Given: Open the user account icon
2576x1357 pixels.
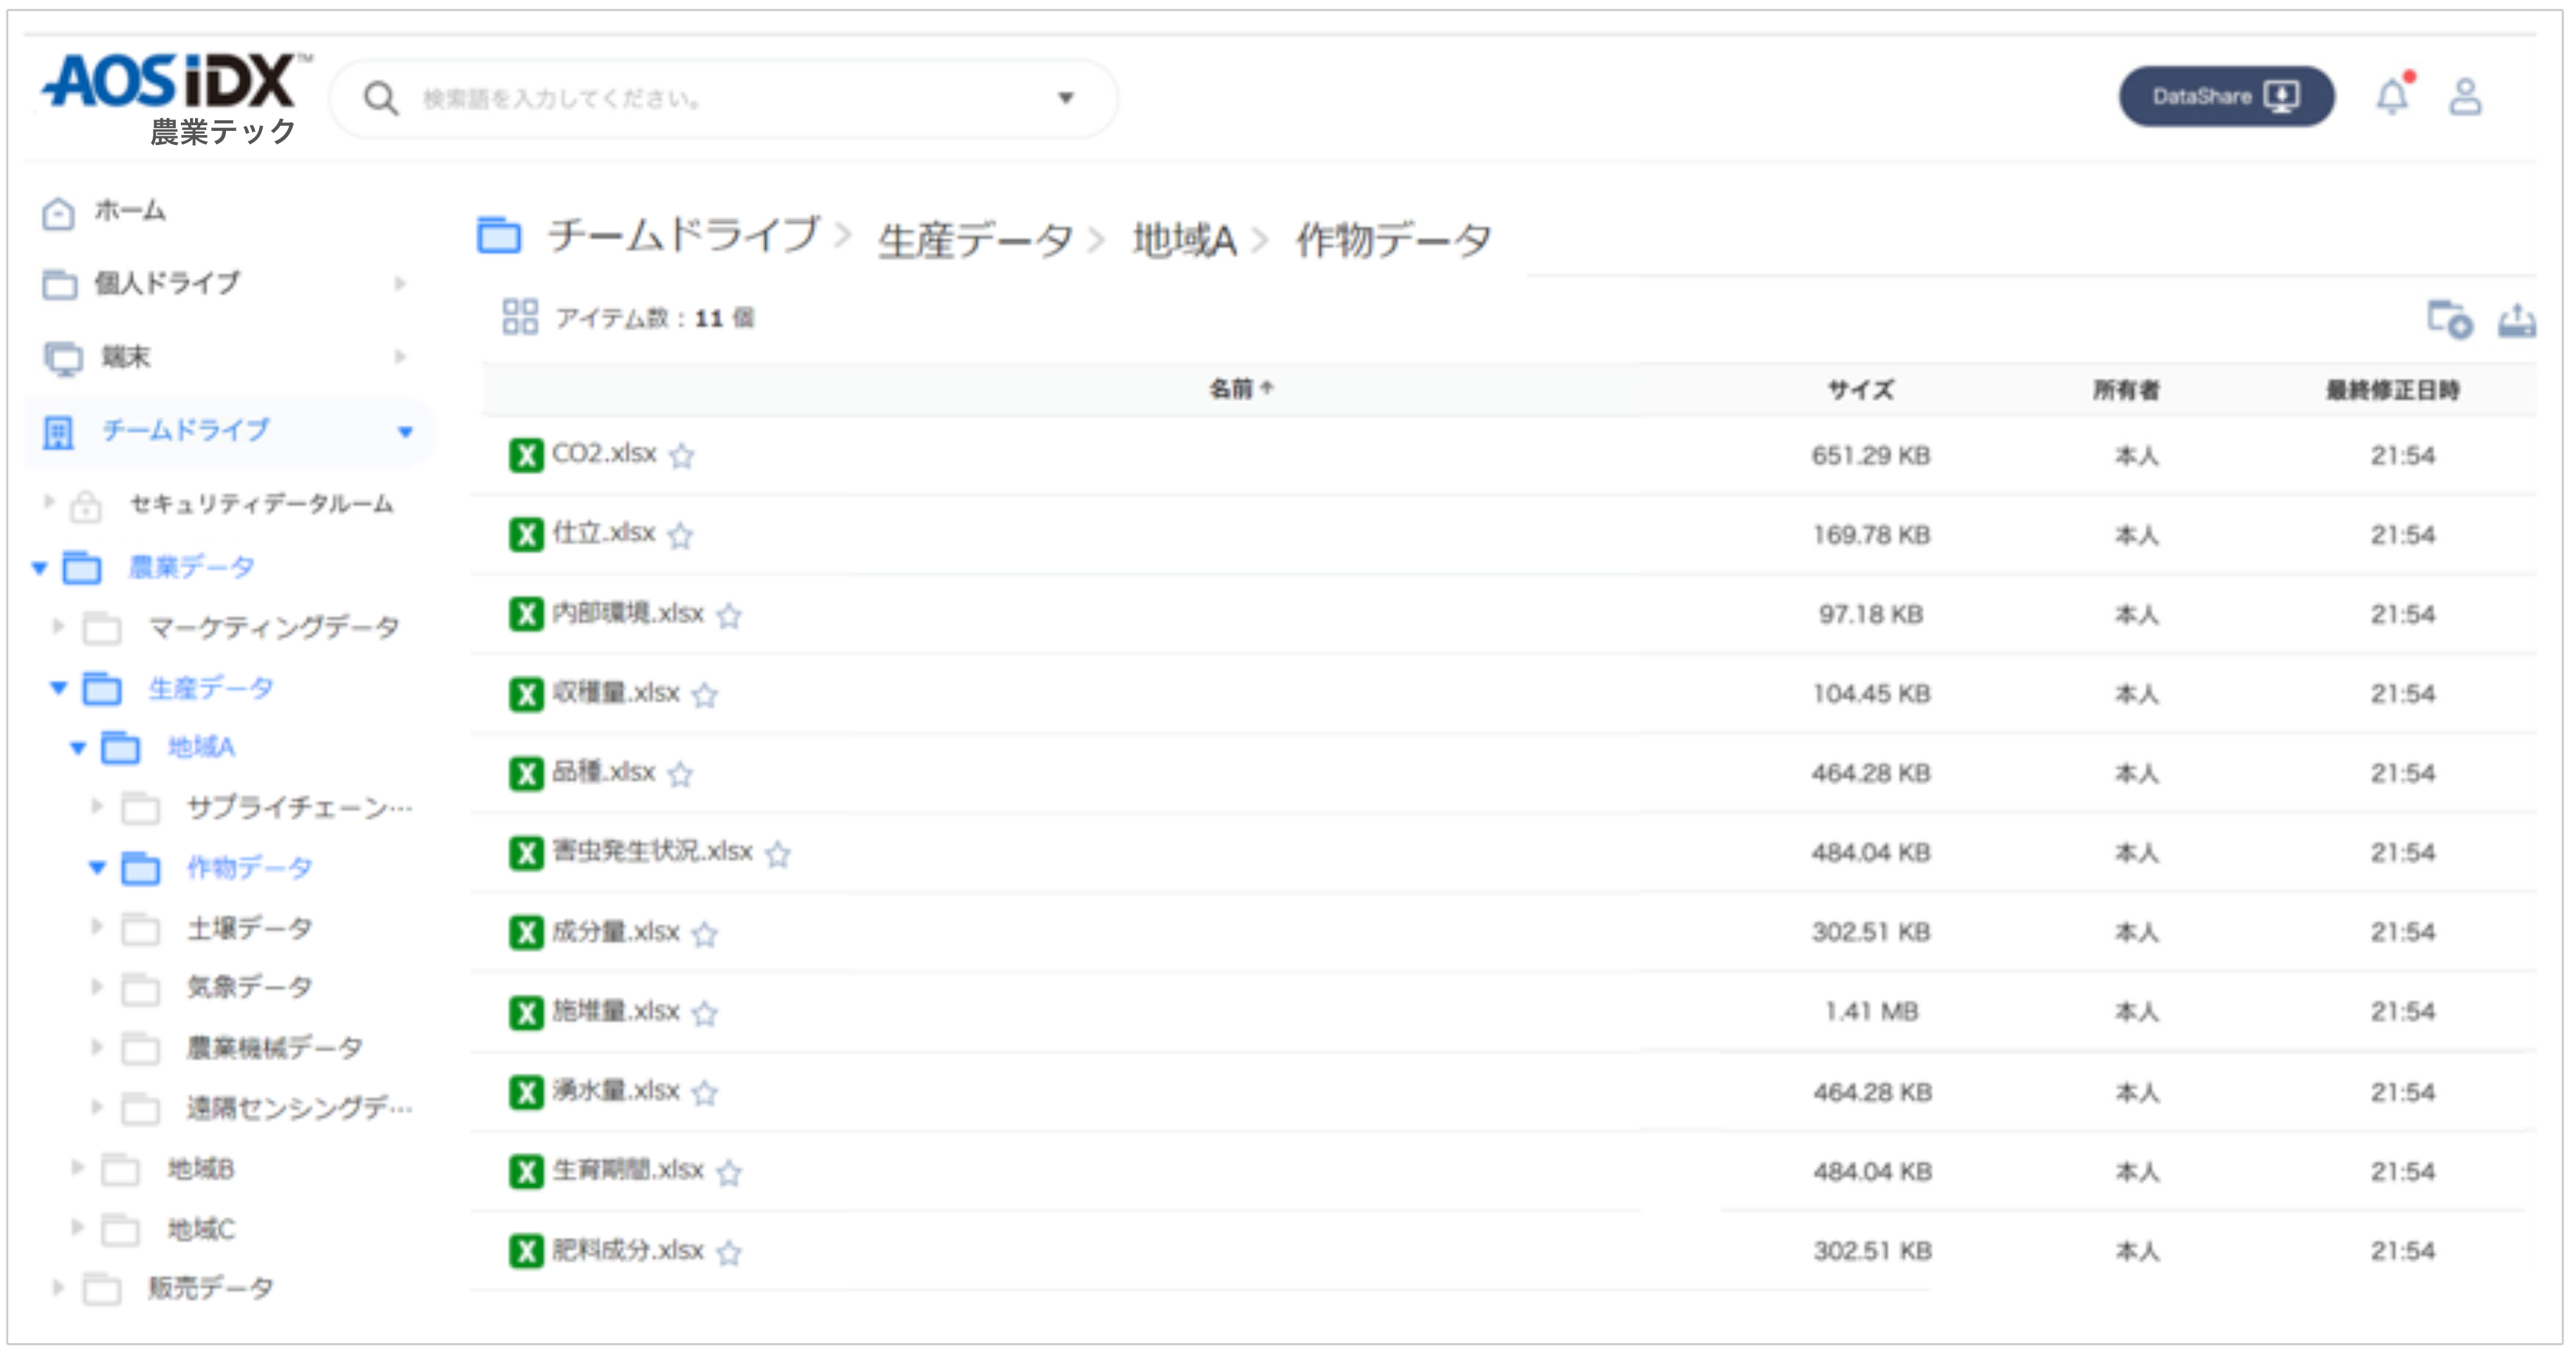Looking at the screenshot, I should 2467,96.
